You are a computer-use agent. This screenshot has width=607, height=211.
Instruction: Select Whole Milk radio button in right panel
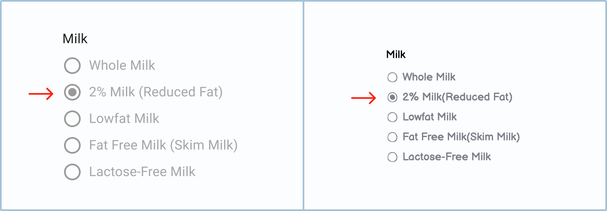pyautogui.click(x=392, y=77)
